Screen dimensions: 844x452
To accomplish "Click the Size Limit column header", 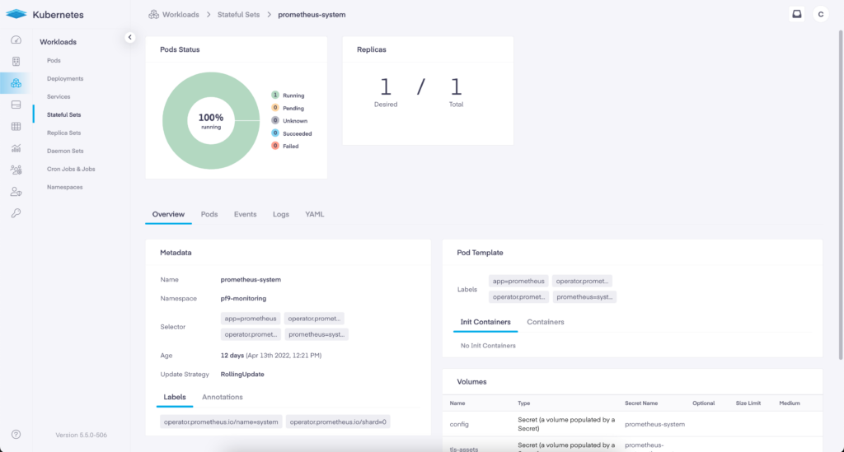I will pyautogui.click(x=748, y=403).
